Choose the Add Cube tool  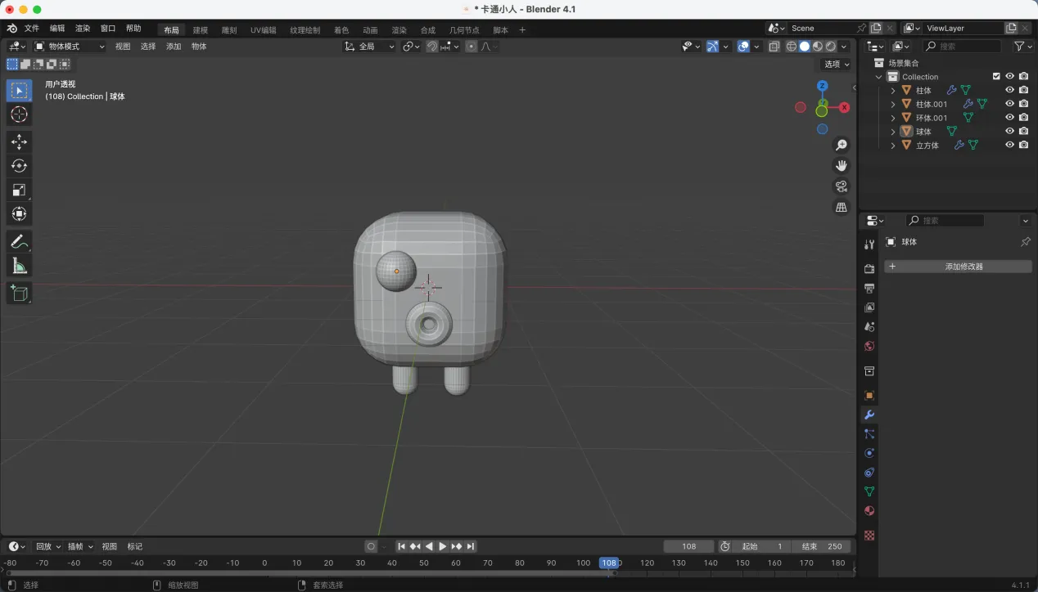pyautogui.click(x=19, y=293)
